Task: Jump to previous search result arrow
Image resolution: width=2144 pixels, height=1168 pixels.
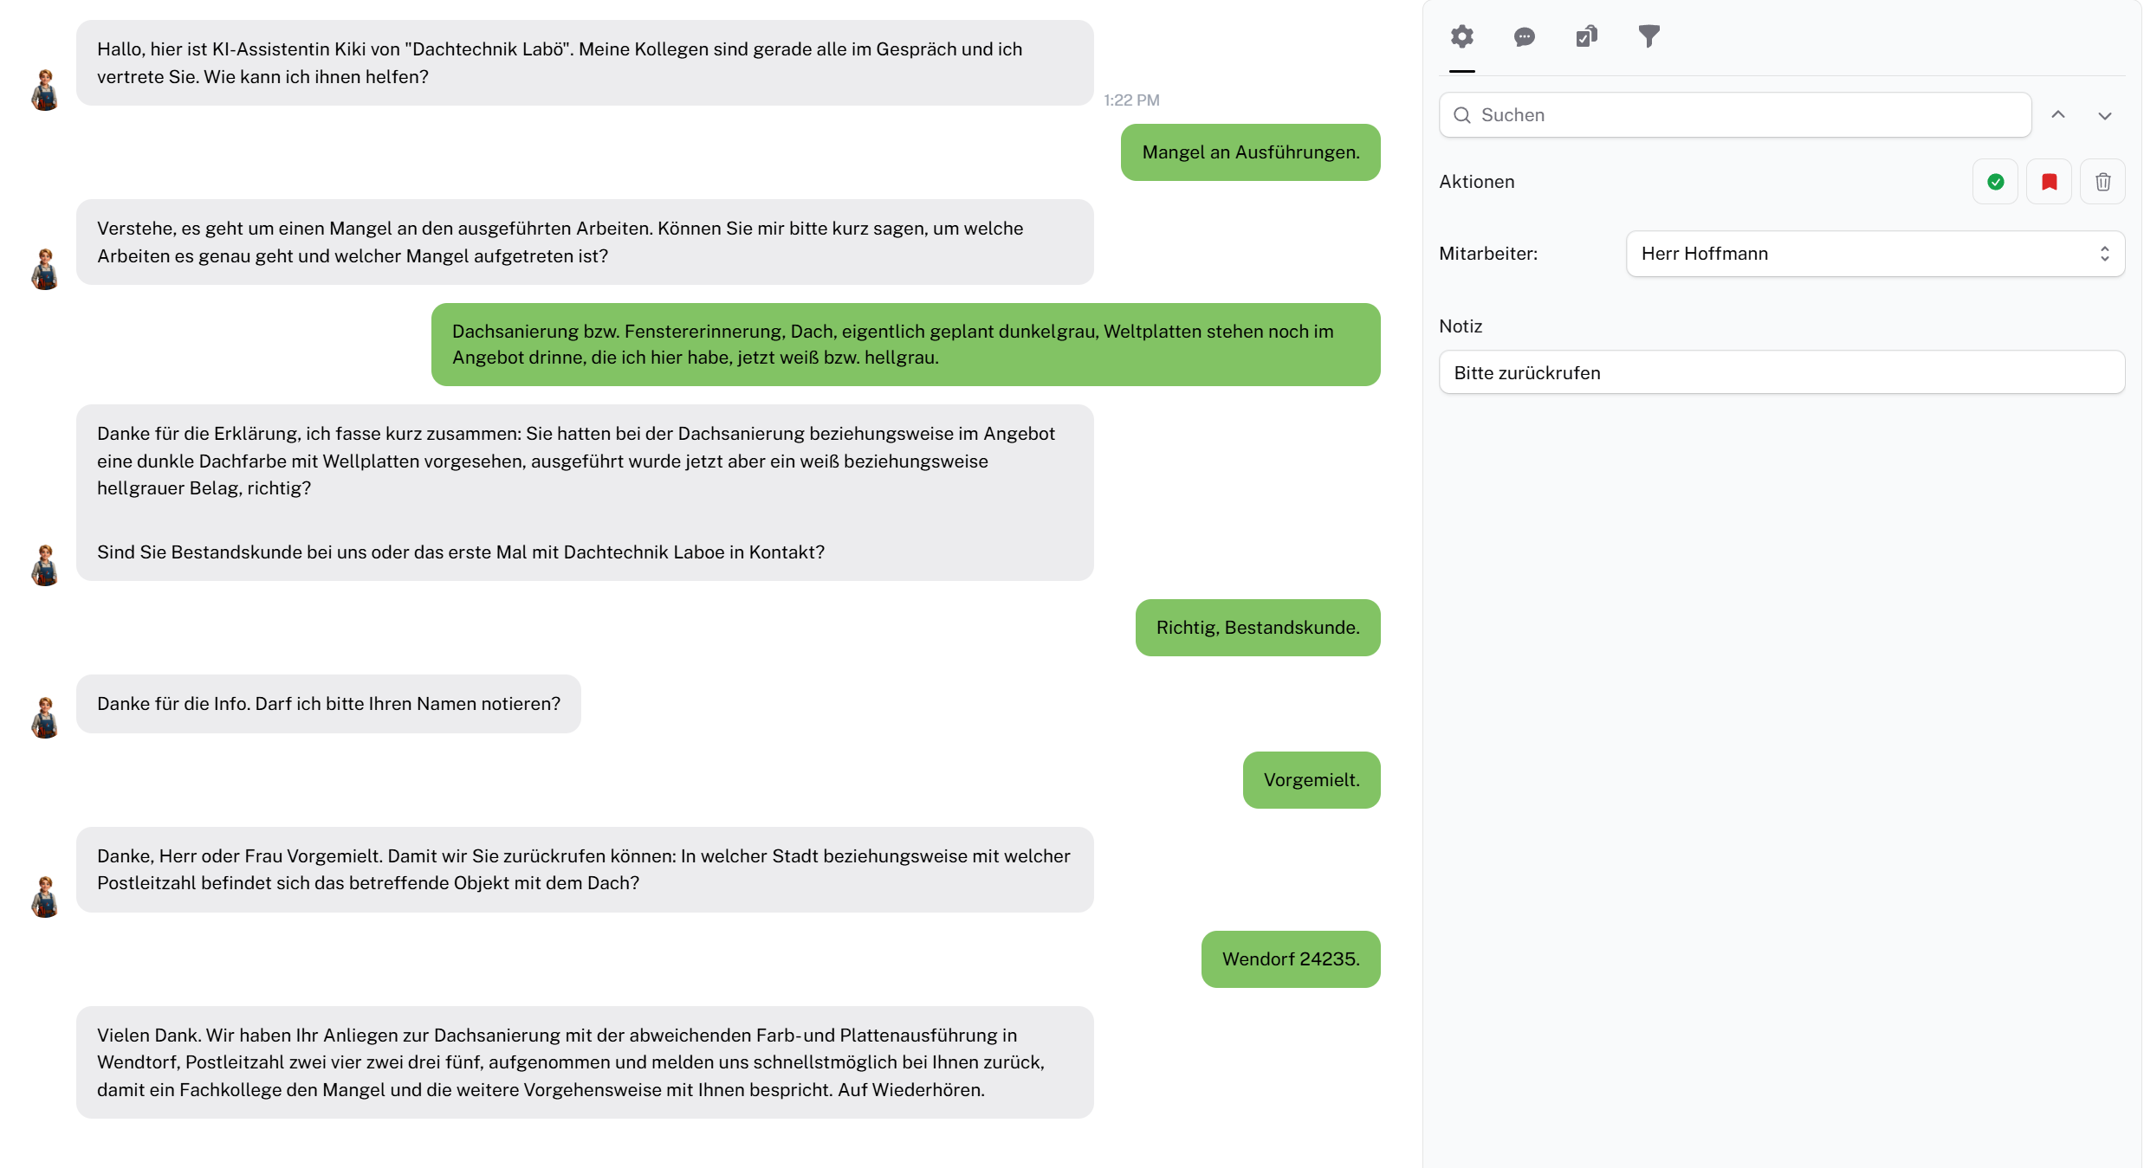Action: 2058,115
